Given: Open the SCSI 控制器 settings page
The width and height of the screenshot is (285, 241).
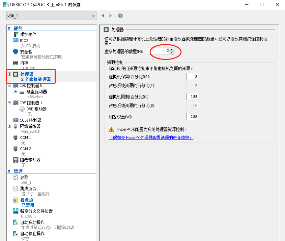Looking at the screenshot, I should [31, 120].
